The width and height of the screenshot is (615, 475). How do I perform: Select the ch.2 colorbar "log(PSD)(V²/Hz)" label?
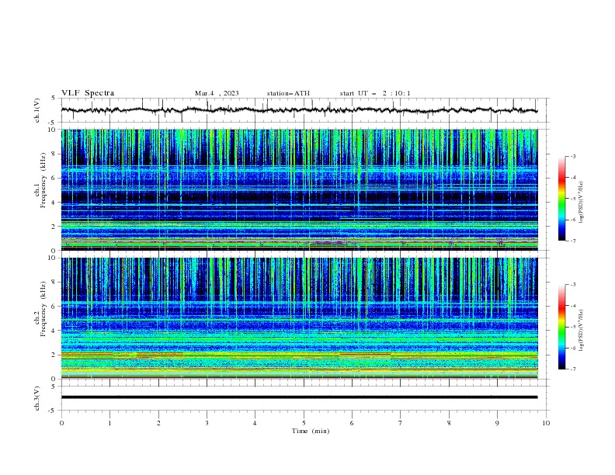(581, 331)
